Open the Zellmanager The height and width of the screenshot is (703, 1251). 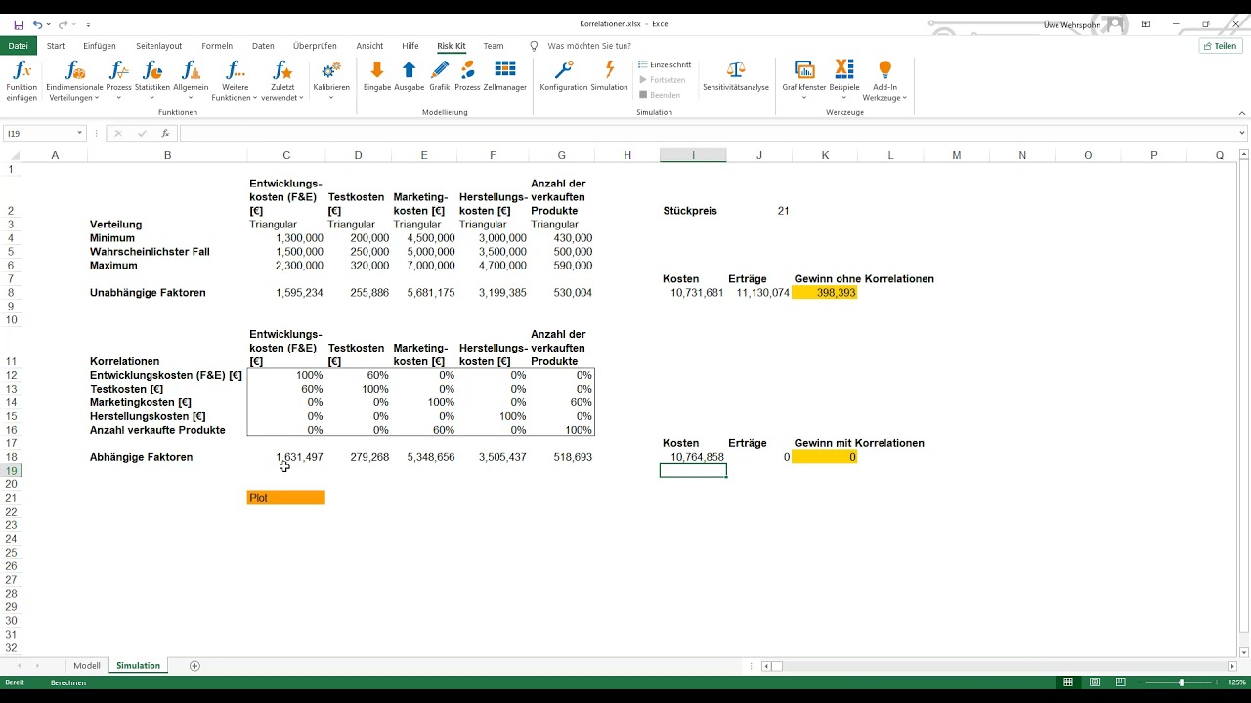pyautogui.click(x=505, y=76)
